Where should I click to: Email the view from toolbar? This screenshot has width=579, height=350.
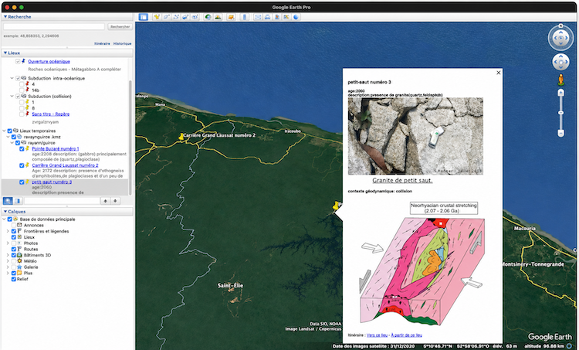[258, 17]
